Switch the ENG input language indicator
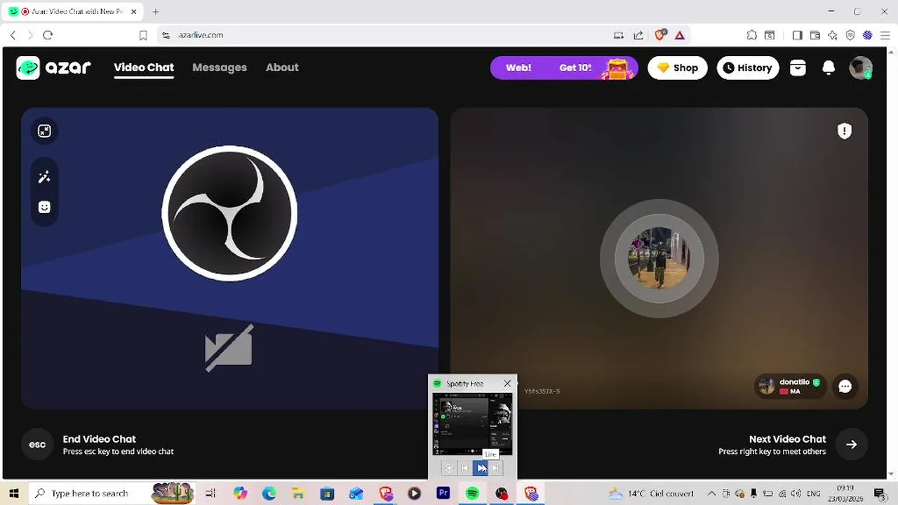 point(813,494)
